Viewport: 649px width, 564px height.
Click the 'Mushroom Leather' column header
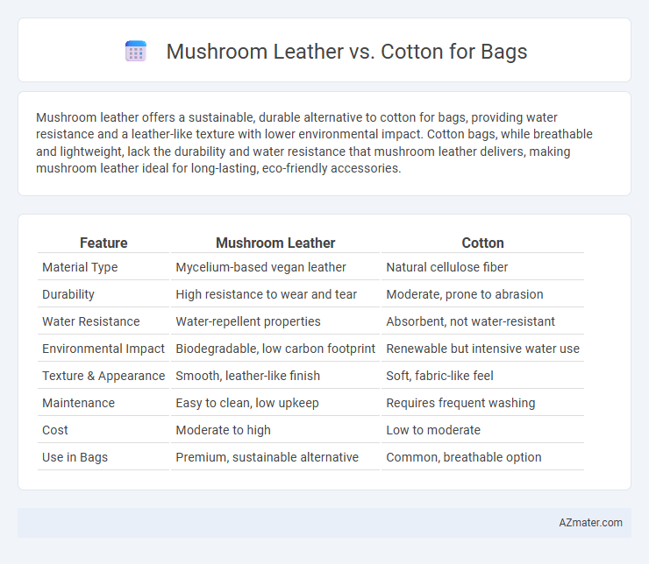[275, 243]
